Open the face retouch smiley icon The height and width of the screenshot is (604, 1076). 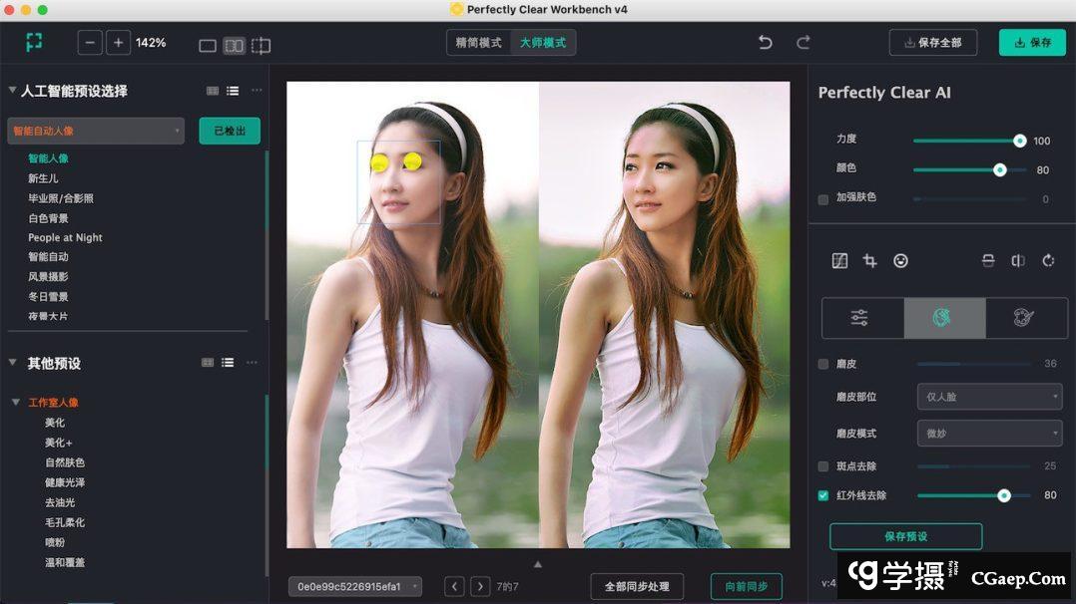coord(900,261)
